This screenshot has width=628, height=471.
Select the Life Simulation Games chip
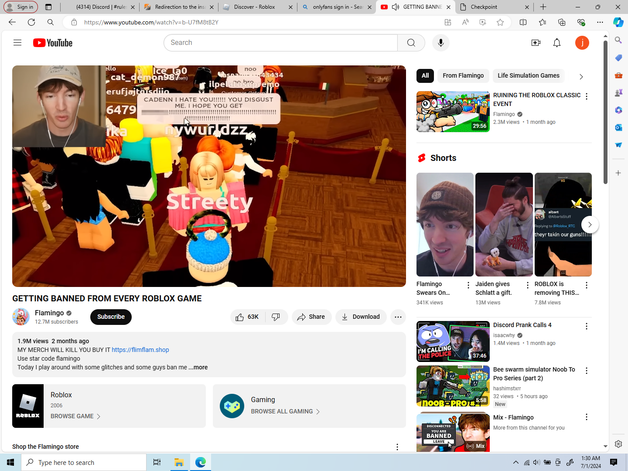point(529,76)
